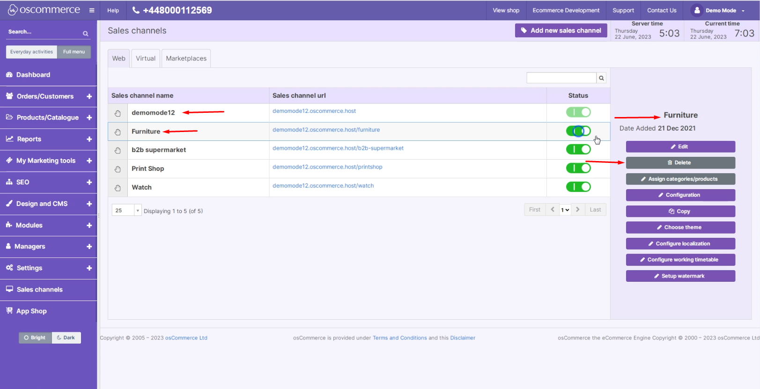This screenshot has width=760, height=389.
Task: Click the Orders/Customers people icon
Action: [9, 96]
